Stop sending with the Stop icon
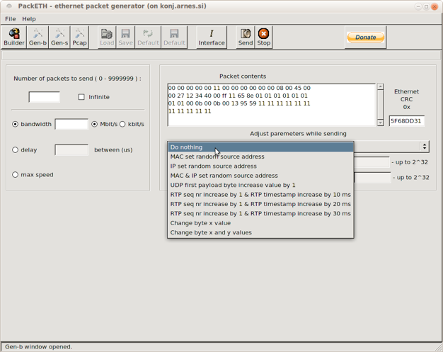The height and width of the screenshot is (352, 443). tap(263, 38)
